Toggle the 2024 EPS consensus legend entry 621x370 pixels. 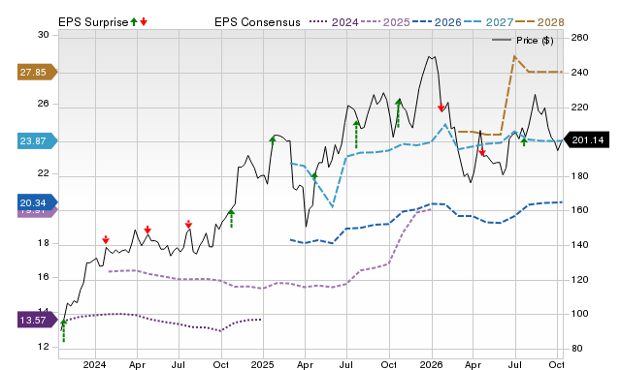click(x=334, y=22)
